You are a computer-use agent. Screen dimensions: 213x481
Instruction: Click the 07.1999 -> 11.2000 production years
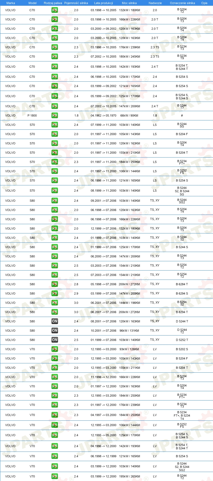104,125
